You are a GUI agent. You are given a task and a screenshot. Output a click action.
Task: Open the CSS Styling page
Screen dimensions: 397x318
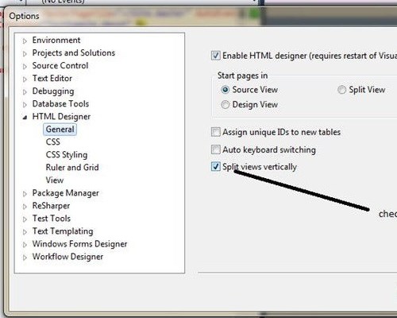[x=67, y=155]
